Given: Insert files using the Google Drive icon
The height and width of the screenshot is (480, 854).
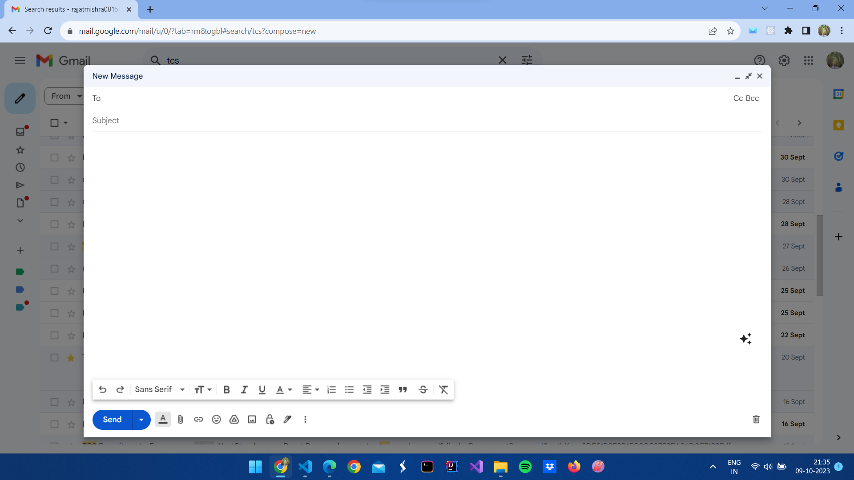Looking at the screenshot, I should (234, 420).
